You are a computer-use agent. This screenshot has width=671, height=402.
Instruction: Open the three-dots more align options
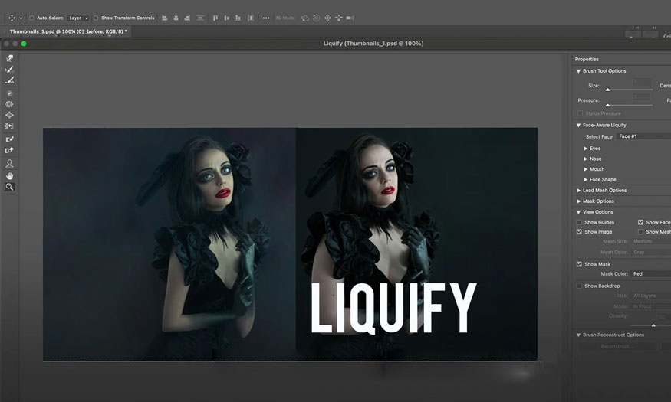(266, 18)
